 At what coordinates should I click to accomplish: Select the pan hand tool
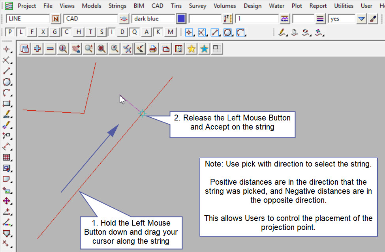coord(76,49)
